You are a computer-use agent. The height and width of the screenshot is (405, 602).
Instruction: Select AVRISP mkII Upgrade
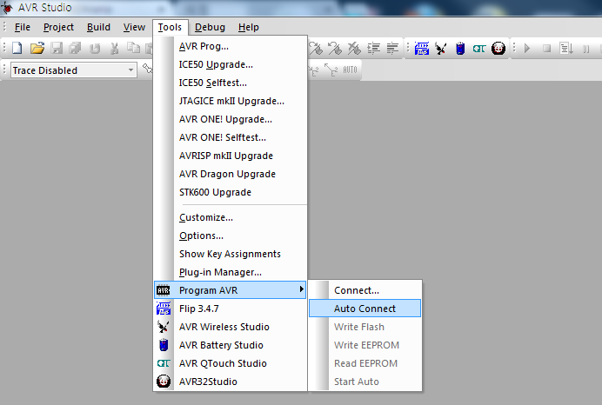[230, 156]
